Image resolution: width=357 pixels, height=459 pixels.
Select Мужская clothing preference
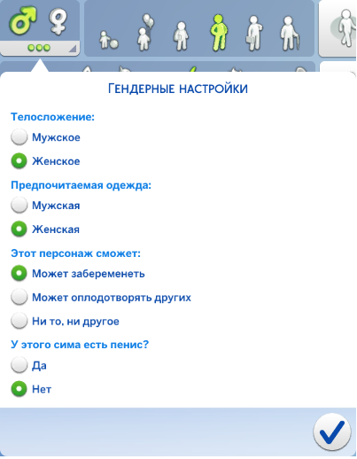[19, 205]
